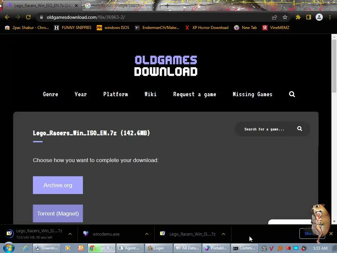337x253 pixels.
Task: Close the Lego_Racers tab
Action: click(76, 6)
